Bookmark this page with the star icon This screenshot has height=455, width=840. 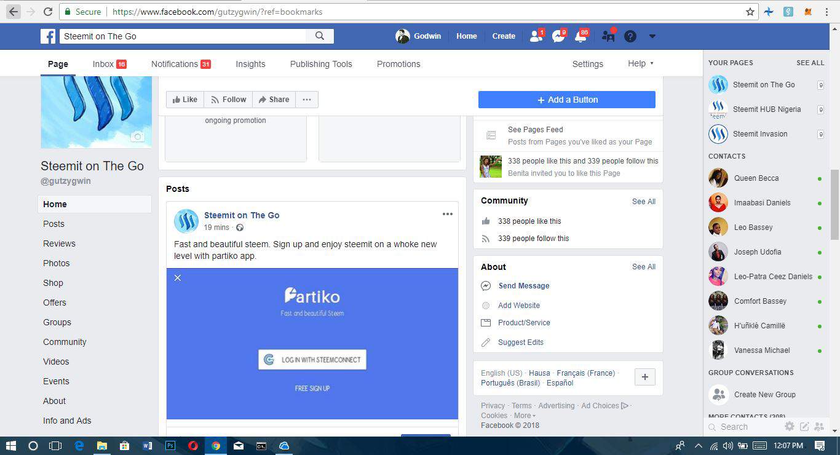(750, 12)
